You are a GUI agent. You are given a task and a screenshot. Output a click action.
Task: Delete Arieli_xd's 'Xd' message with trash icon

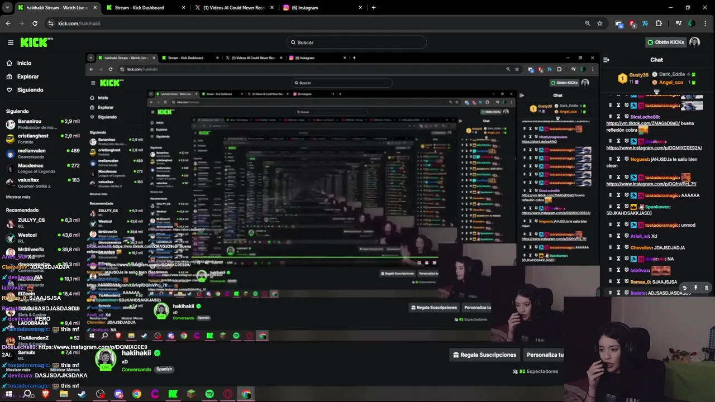click(x=610, y=236)
